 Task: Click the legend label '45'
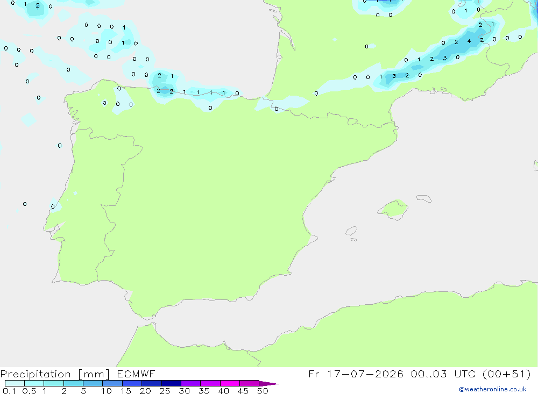[x=243, y=391]
